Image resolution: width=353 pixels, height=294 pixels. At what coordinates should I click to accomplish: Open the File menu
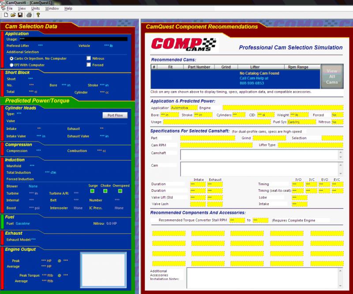(10, 8)
